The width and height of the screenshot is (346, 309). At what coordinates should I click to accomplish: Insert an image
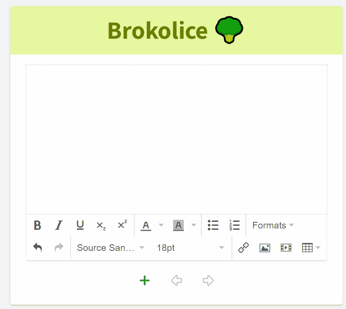[x=265, y=248]
